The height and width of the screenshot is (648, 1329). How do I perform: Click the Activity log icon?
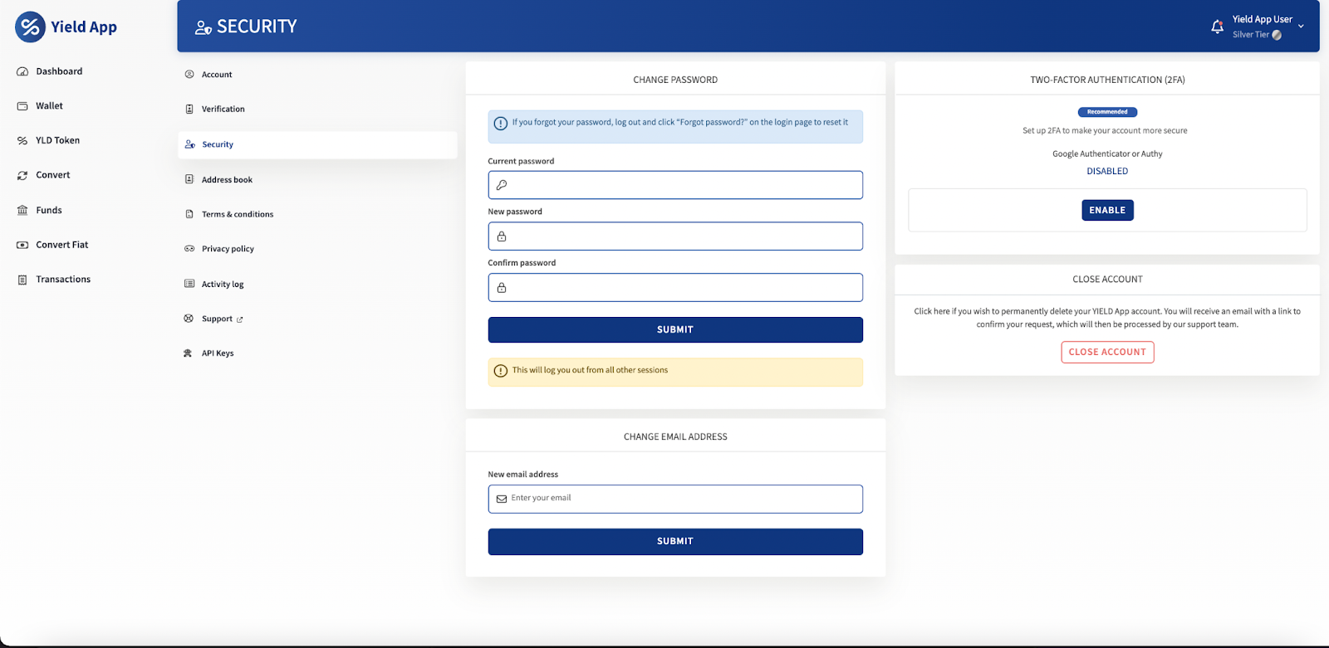189,284
